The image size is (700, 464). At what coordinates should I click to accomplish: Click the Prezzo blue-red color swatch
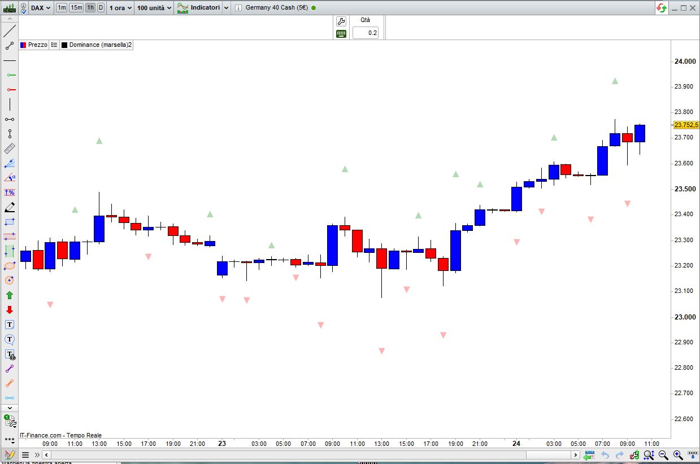(x=23, y=45)
